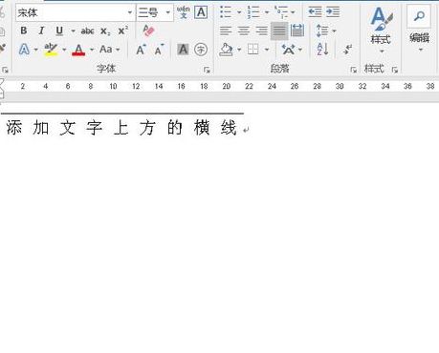Open the font name dropdown 宋体
This screenshot has height=353, width=439.
[129, 12]
